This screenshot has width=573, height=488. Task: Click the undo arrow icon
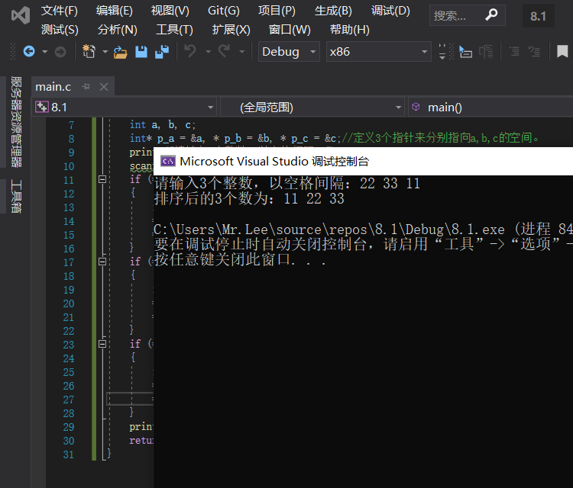click(190, 51)
